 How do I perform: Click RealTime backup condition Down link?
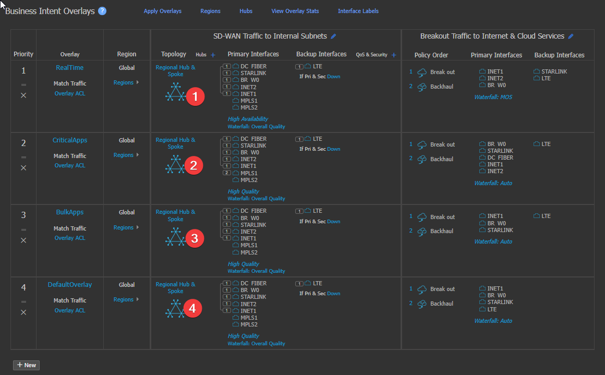[x=334, y=77]
